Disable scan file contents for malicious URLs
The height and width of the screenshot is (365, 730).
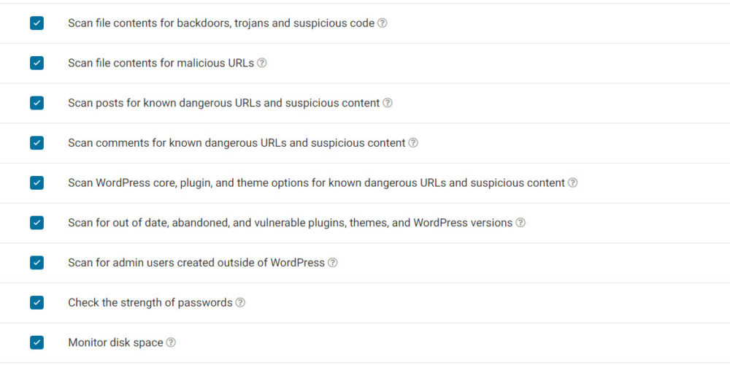tap(37, 63)
